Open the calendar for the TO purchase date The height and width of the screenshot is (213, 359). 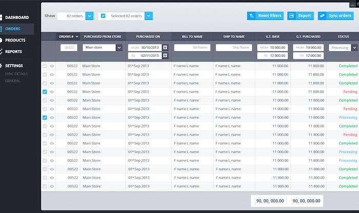(x=165, y=55)
